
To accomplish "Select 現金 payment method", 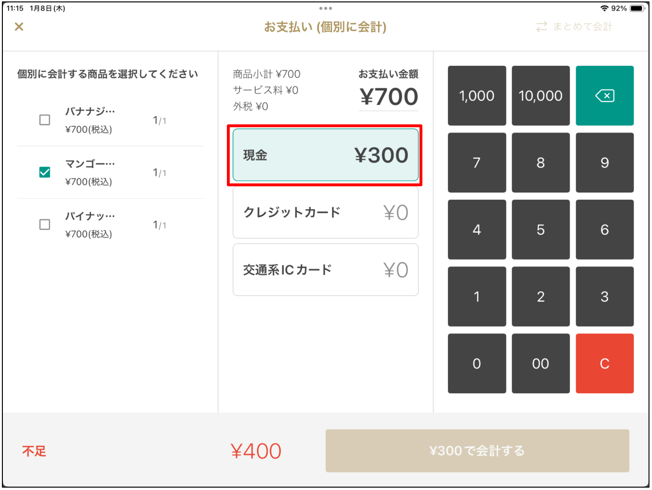I will pos(325,155).
